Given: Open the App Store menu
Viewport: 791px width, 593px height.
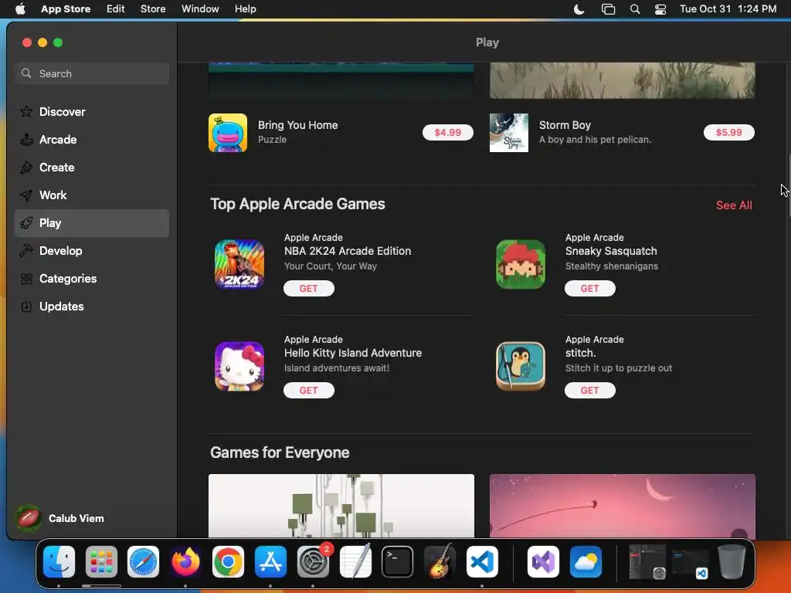Looking at the screenshot, I should tap(66, 9).
